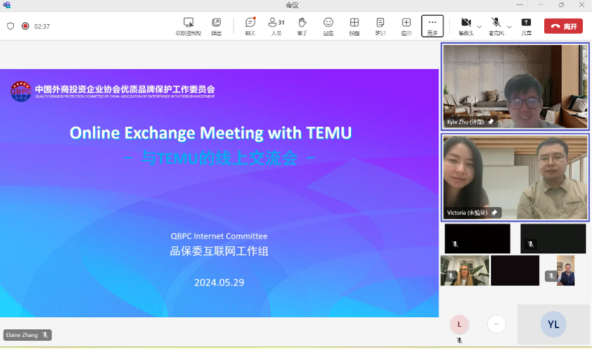Expand the microphone options arrow
This screenshot has height=349, width=593.
509,27
